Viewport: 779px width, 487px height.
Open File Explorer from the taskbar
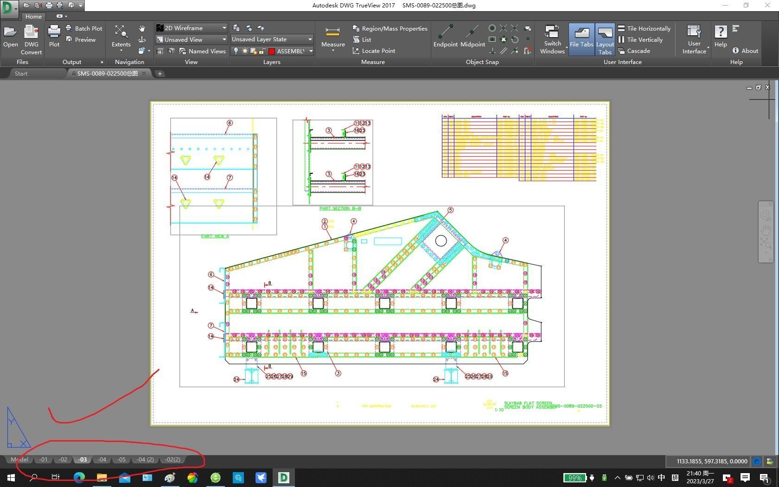pyautogui.click(x=102, y=477)
